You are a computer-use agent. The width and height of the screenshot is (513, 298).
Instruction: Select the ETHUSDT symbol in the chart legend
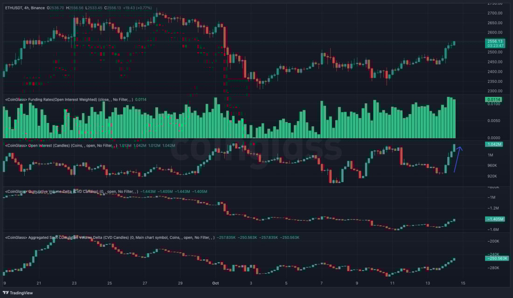(x=14, y=7)
